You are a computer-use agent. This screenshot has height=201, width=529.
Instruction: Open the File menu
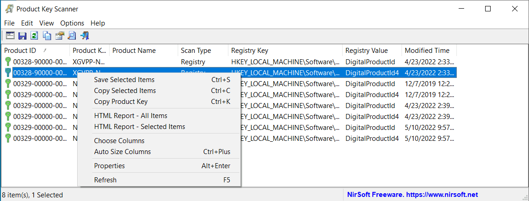coord(9,23)
